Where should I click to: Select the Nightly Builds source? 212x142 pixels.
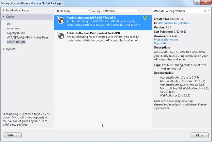tap(16, 33)
